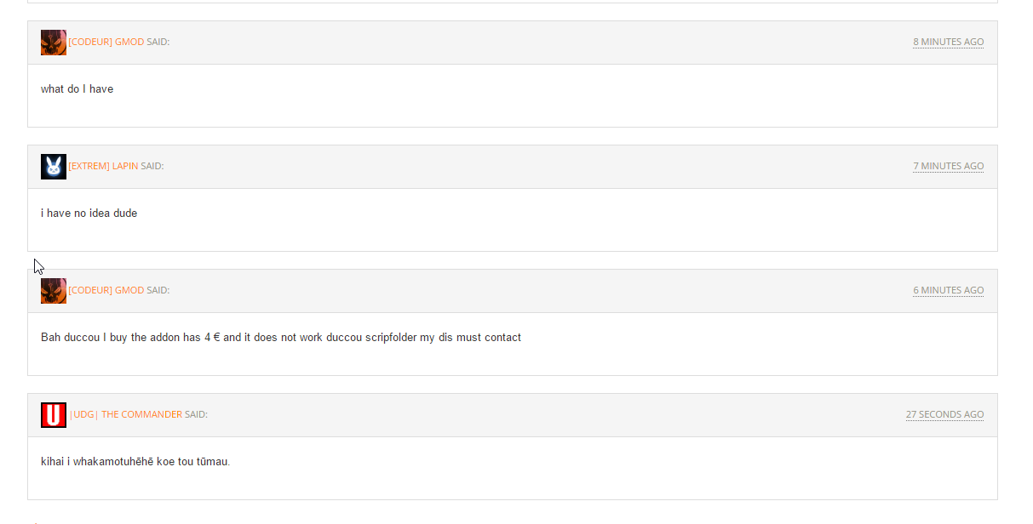Click the white rabbit avatar of [EXTREM] LAPIN
The width and height of the screenshot is (1033, 524).
point(54,167)
